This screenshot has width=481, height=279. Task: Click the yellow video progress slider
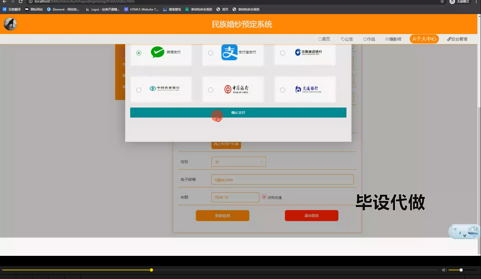(151, 270)
